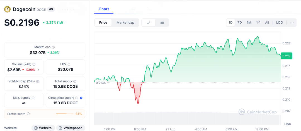Click the Dogecoin logo icon
Image resolution: width=301 pixels, height=131 pixels.
[x=7, y=9]
